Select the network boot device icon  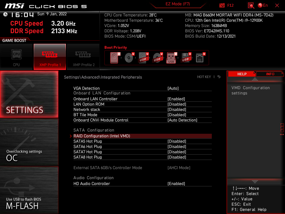coord(200,58)
